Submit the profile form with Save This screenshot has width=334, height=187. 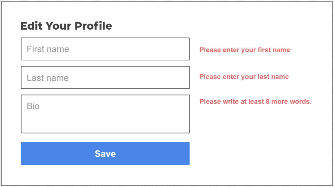click(105, 154)
